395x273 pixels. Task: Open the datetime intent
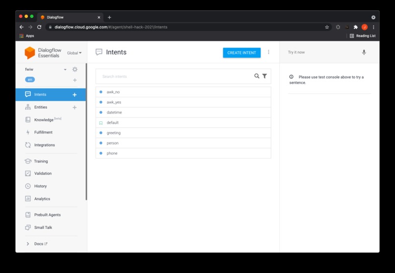[183, 113]
